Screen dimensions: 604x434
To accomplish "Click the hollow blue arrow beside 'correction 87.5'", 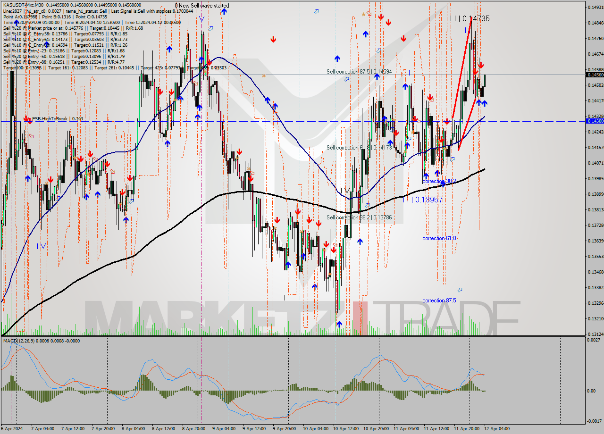I will click(x=460, y=290).
